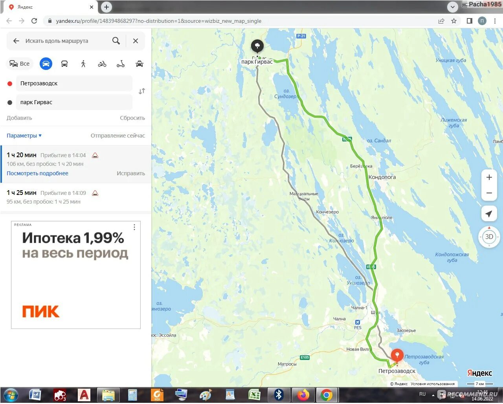
Task: Edit the парк Гирвас destination field
Action: point(74,102)
